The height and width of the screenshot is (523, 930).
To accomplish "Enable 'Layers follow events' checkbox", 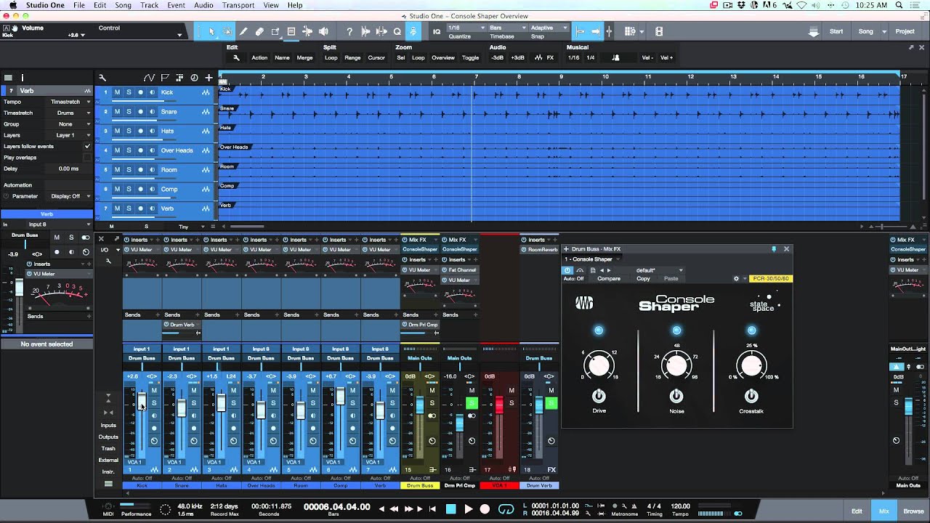I will (x=87, y=146).
